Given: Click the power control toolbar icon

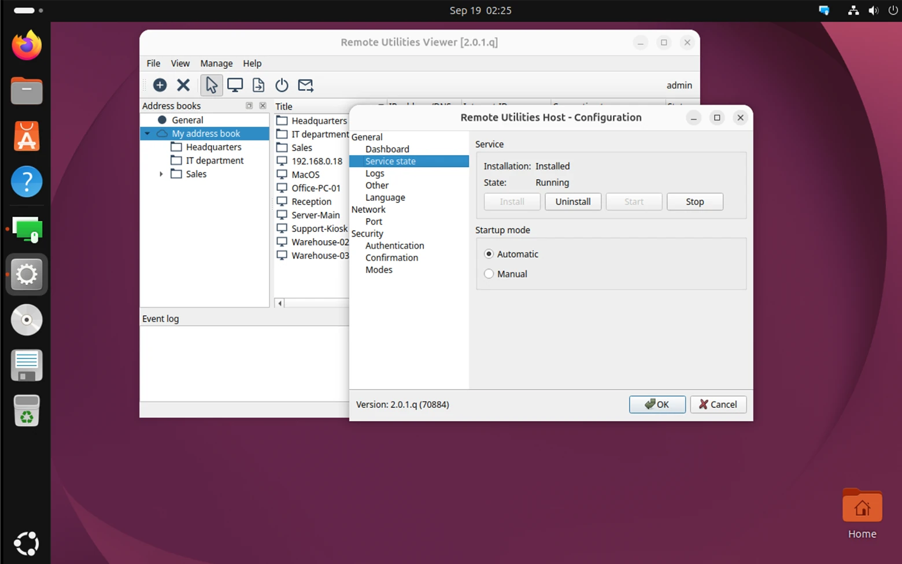Looking at the screenshot, I should 282,85.
